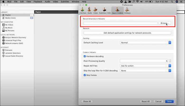Click the Universal Plug'n'Play icon
185x106 pixels.
(x=3, y=40)
